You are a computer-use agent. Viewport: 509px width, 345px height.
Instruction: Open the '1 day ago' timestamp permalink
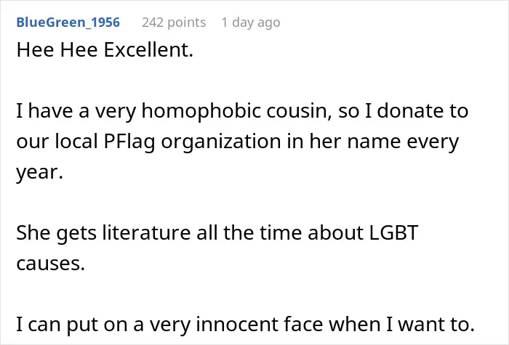pos(251,23)
